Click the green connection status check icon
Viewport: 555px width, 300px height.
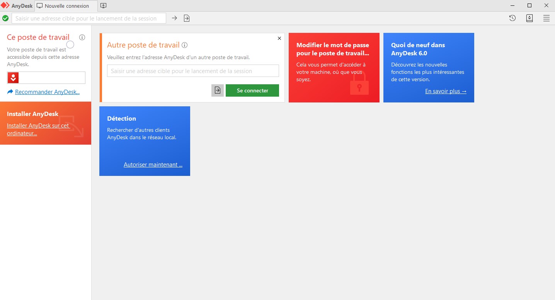pyautogui.click(x=5, y=18)
